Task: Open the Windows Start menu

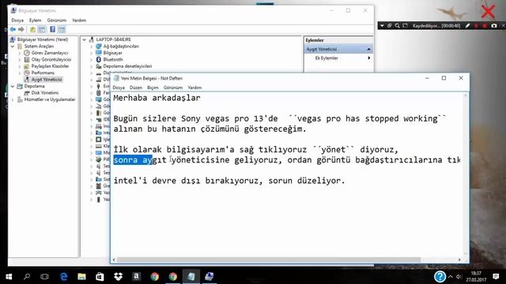Action: pos(9,277)
